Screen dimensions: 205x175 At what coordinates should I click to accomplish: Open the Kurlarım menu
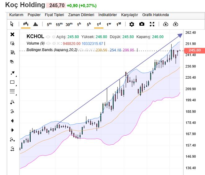coord(16,15)
